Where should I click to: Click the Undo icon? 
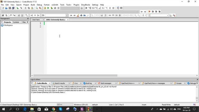tap(17, 8)
